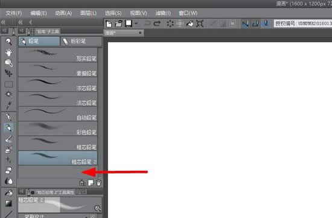This screenshot has height=218, width=332.
Task: Open the 滤镜(I) menu
Action: coord(163,13)
